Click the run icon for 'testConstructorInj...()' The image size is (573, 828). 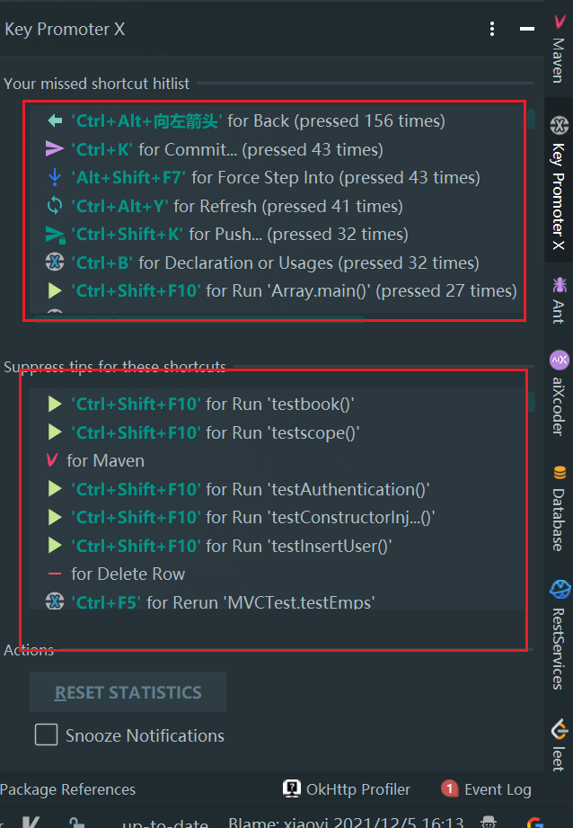coord(55,518)
